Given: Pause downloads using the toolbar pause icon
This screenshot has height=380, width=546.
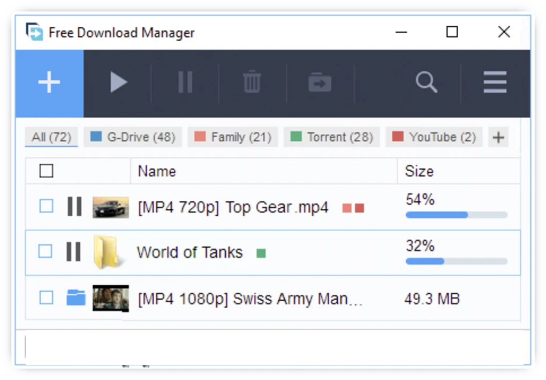Looking at the screenshot, I should coord(185,82).
